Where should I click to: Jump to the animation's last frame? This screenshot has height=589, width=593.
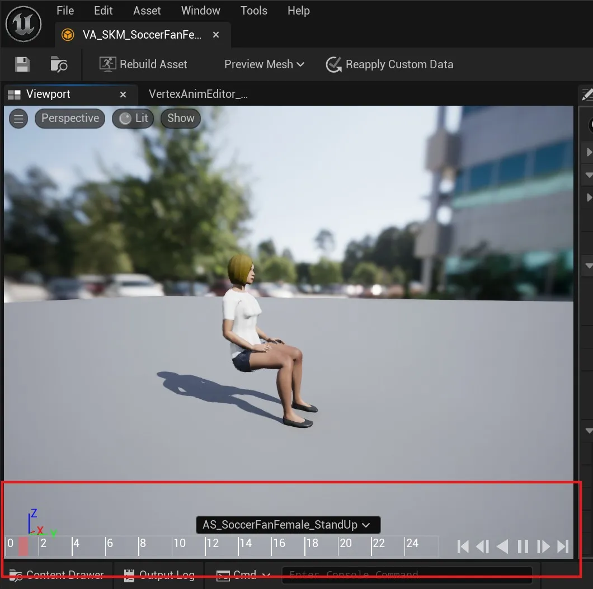[x=563, y=546]
